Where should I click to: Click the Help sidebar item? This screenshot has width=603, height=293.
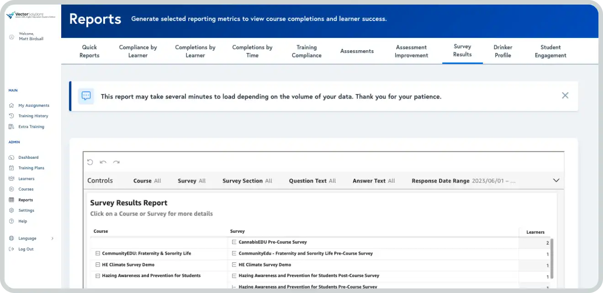pos(22,221)
